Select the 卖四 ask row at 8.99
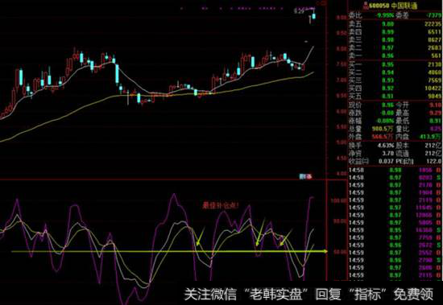The image size is (443, 305). tap(395, 32)
